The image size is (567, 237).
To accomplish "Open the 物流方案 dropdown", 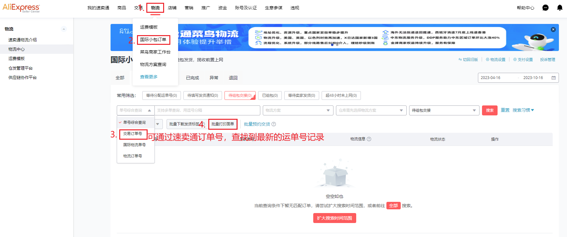I will [298, 110].
